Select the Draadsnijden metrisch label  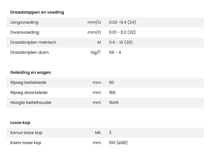[x=33, y=42]
